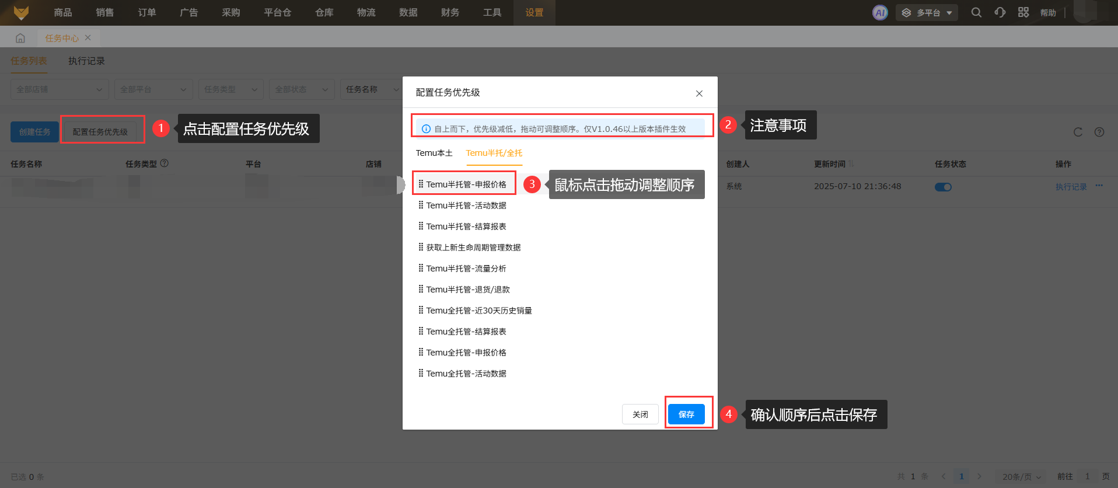This screenshot has height=488, width=1118.
Task: Open the 任务中心 page tab
Action: pyautogui.click(x=62, y=38)
